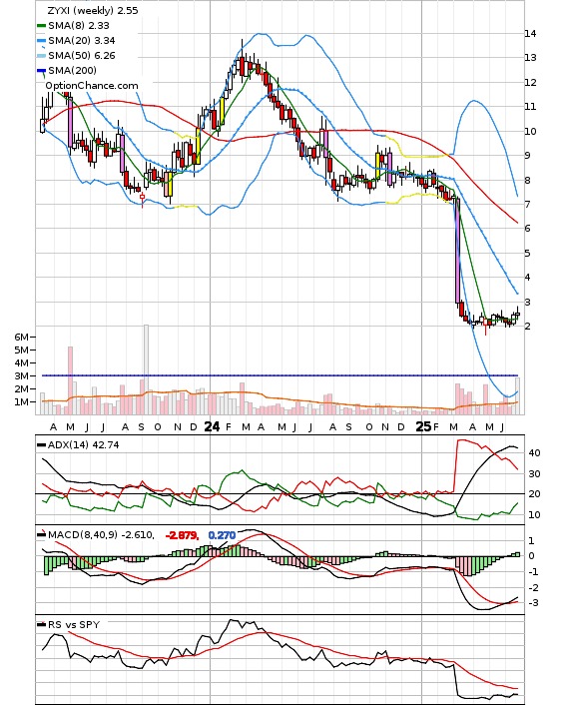Viewport: 565px width, 705px height.
Task: Click the light blue SMA(50) legend swatch
Action: click(41, 56)
